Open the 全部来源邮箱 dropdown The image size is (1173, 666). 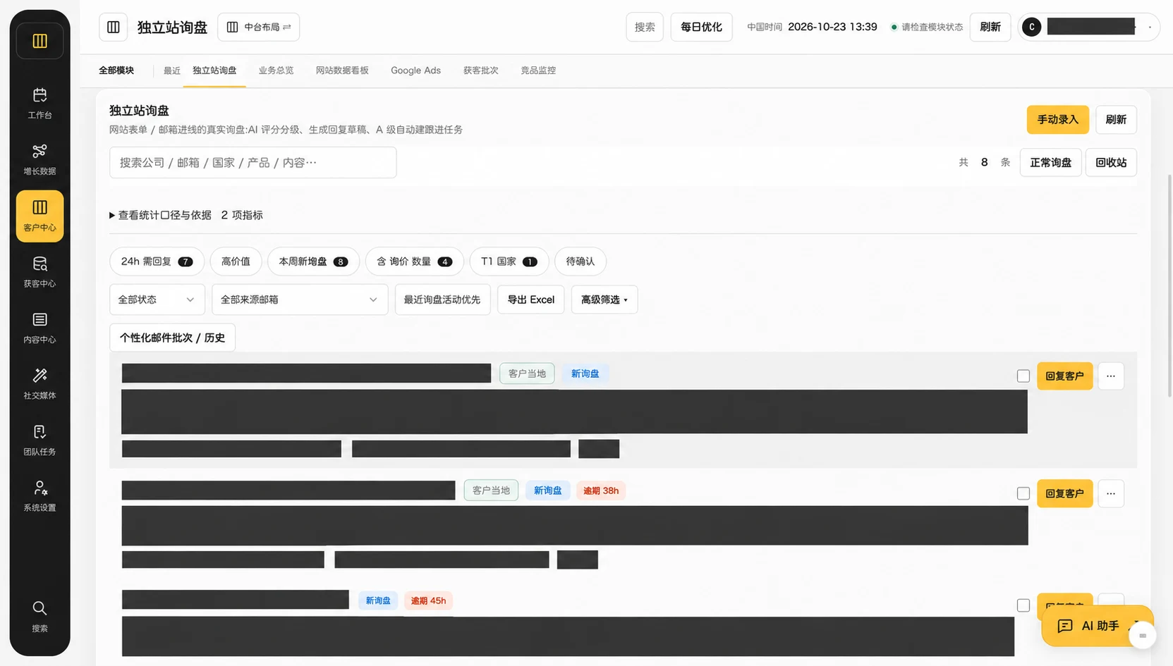tap(300, 300)
